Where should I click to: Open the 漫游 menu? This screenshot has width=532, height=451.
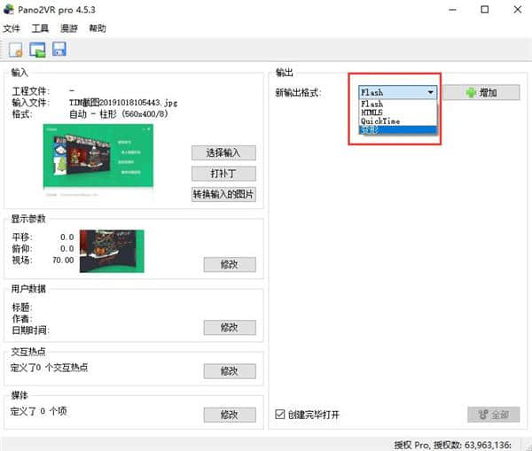[69, 28]
